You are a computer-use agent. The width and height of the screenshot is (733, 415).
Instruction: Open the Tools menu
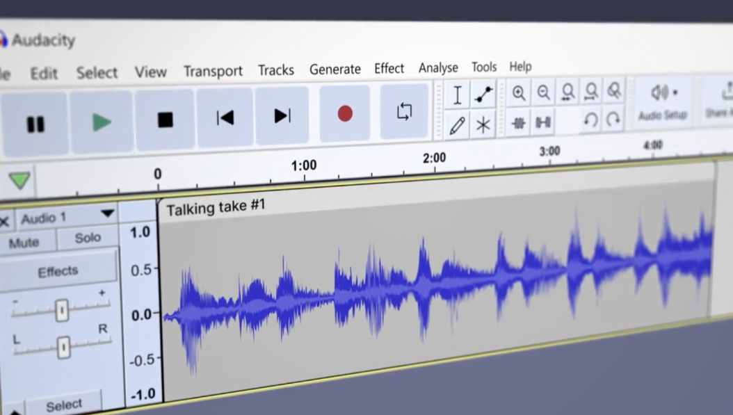click(x=484, y=67)
